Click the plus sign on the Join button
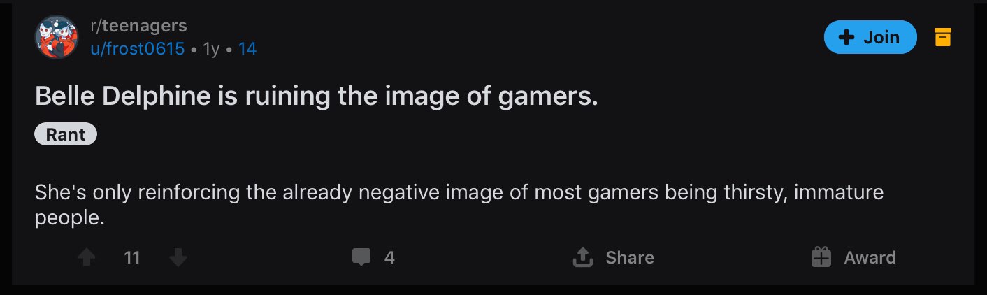 tap(846, 37)
